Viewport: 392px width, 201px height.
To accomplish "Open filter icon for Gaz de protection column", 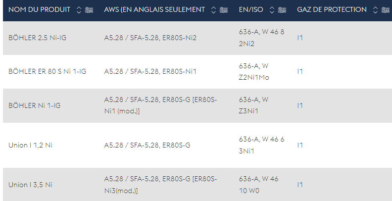I will [x=385, y=10].
